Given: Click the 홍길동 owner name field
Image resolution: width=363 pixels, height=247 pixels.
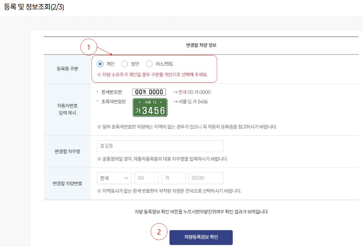Looking at the screenshot, I should pos(160,146).
